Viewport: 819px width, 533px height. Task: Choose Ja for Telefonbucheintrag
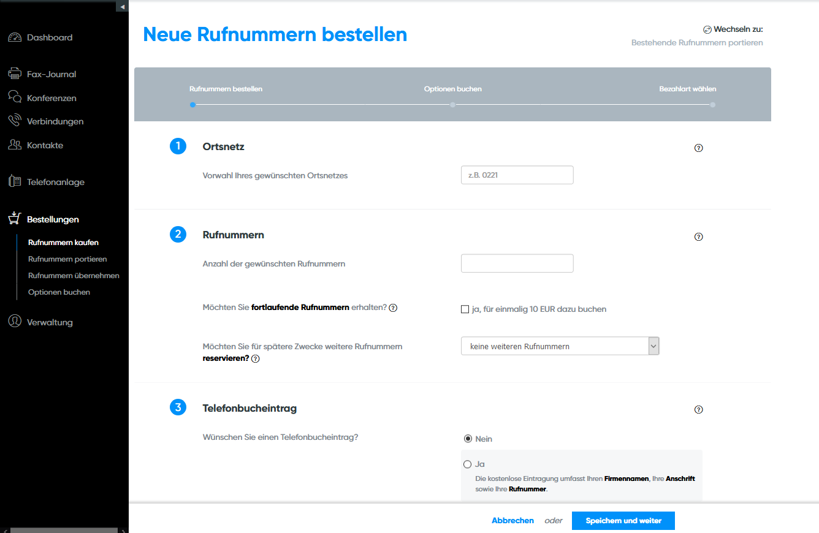click(468, 464)
